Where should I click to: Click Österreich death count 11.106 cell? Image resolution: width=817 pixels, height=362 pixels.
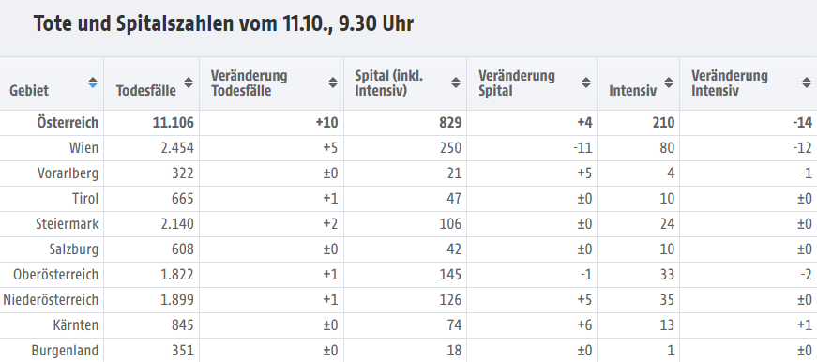(x=152, y=123)
